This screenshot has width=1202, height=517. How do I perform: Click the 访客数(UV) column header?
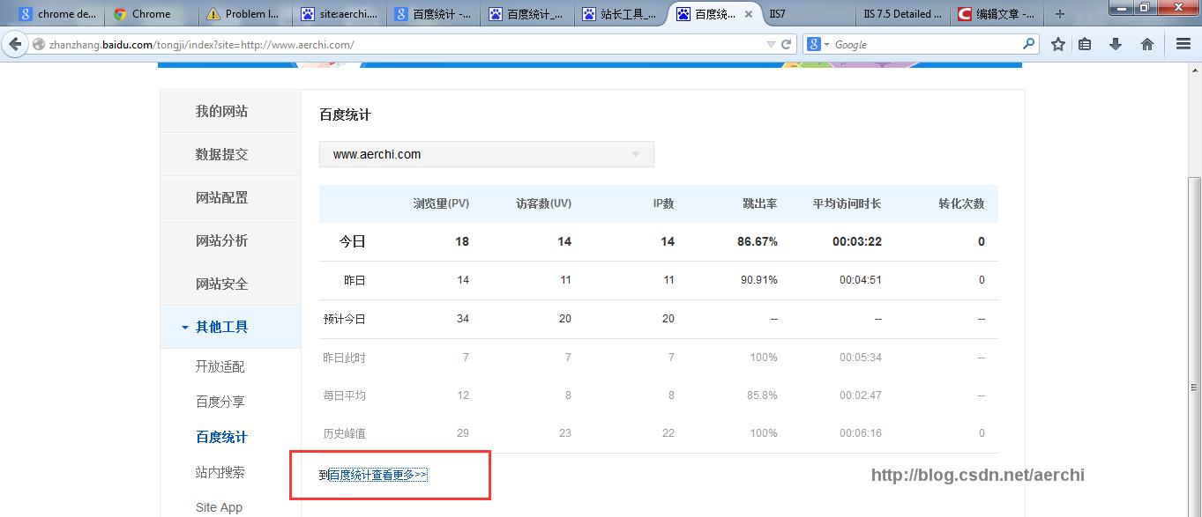pyautogui.click(x=543, y=203)
